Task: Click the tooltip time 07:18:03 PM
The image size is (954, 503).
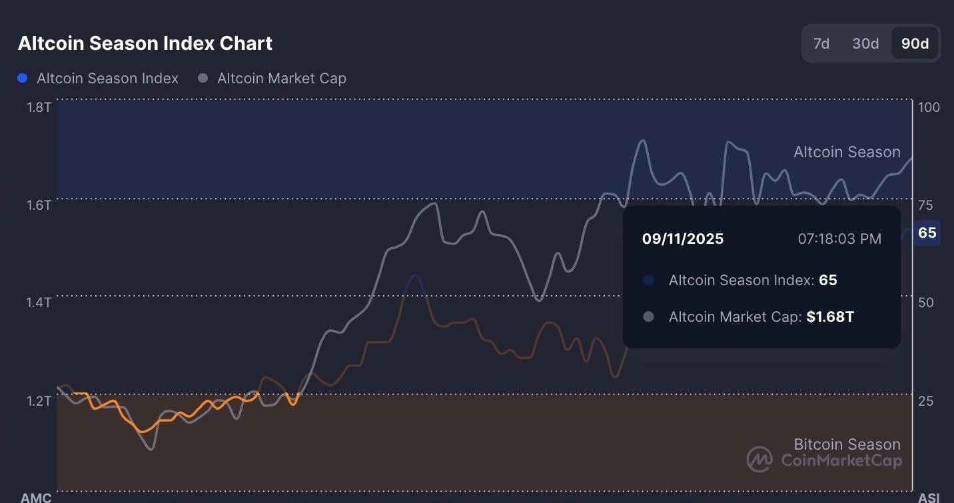Action: pyautogui.click(x=839, y=239)
